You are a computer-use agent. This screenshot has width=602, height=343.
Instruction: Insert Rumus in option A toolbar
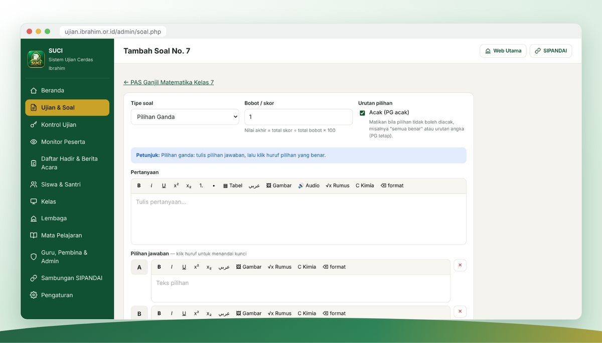[279, 267]
